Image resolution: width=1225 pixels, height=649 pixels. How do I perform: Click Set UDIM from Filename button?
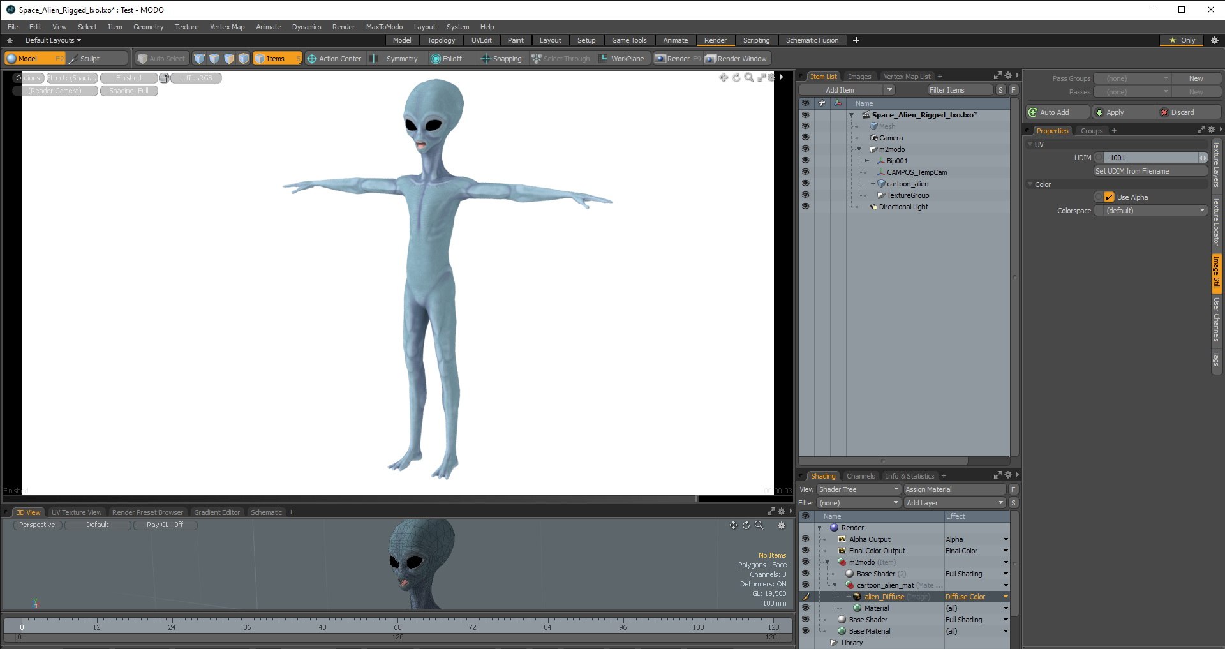1150,171
